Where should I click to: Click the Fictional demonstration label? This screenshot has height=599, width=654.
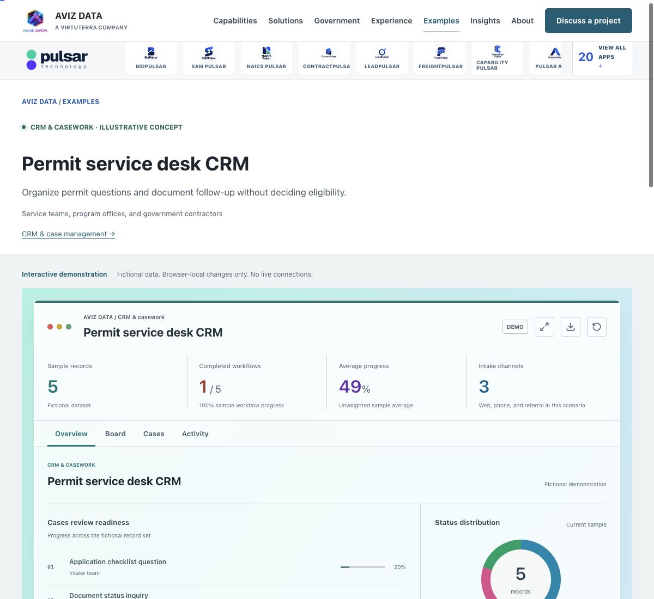click(576, 484)
